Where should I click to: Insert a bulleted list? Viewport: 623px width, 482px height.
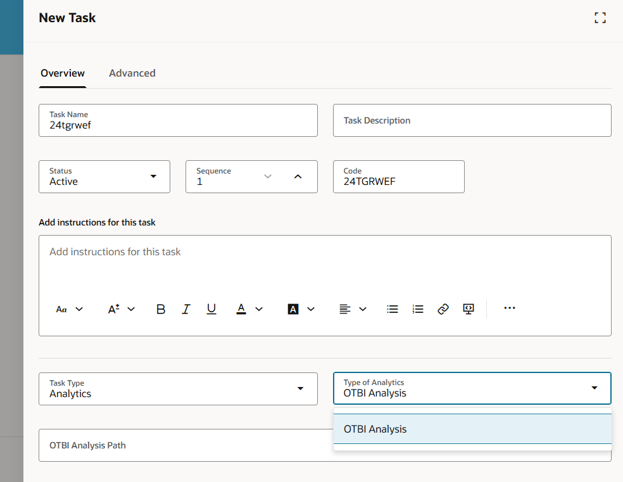(392, 309)
